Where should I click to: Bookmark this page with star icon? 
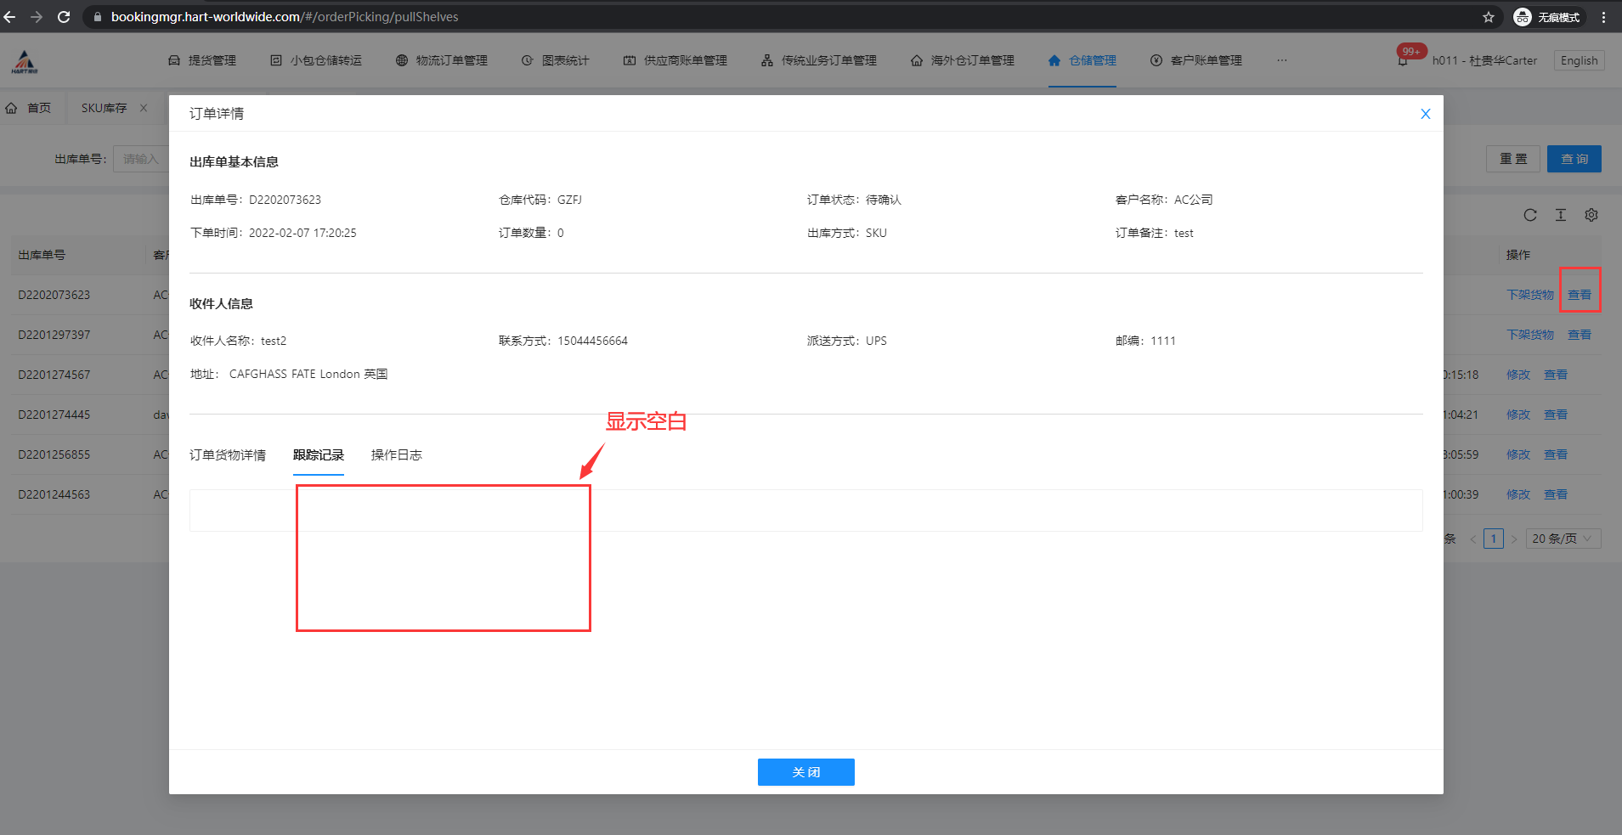(x=1489, y=17)
